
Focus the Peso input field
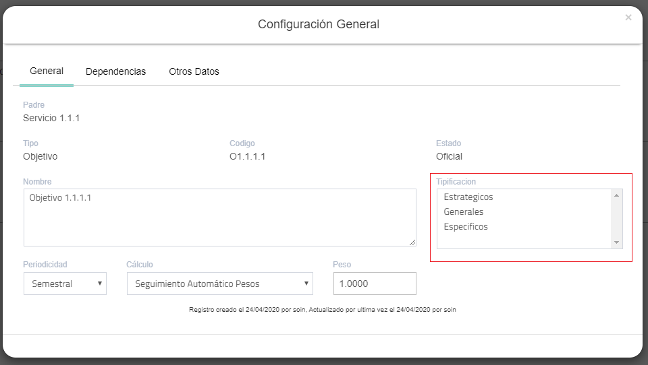click(374, 284)
